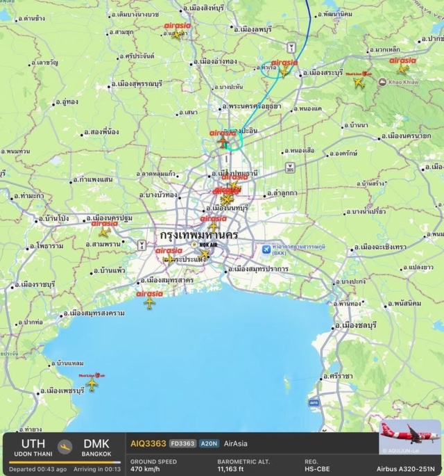The image size is (444, 476).
Task: Tap the อ.เมืองราชบุรี map label
Action: pyautogui.click(x=35, y=285)
